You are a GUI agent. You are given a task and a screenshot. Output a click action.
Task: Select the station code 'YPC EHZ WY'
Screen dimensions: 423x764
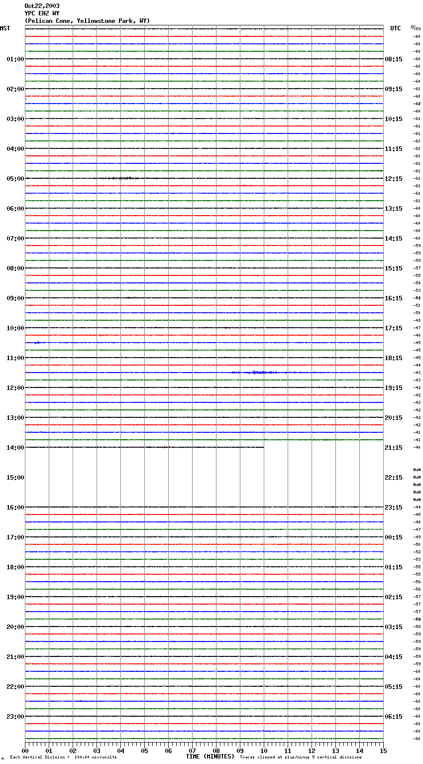pos(42,13)
